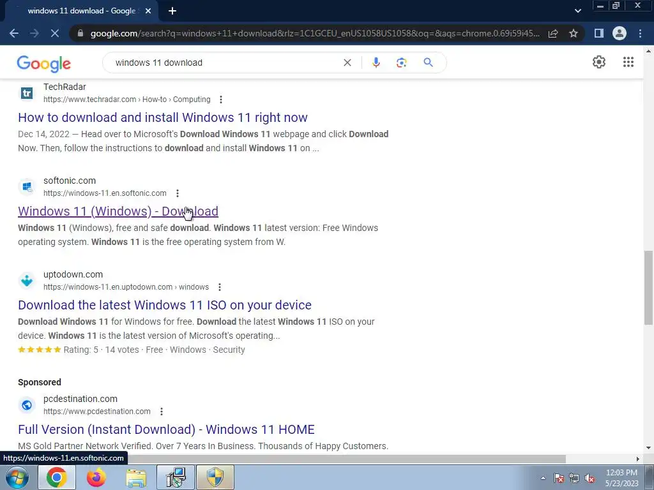Open the clock showing 12:03 PM
654x490 pixels.
(621, 478)
